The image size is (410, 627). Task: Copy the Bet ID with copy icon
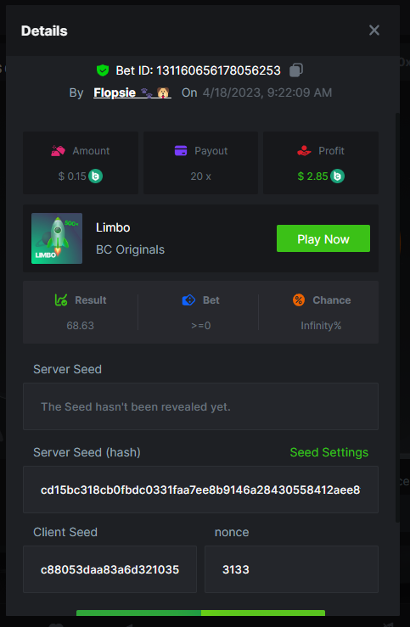coord(295,70)
